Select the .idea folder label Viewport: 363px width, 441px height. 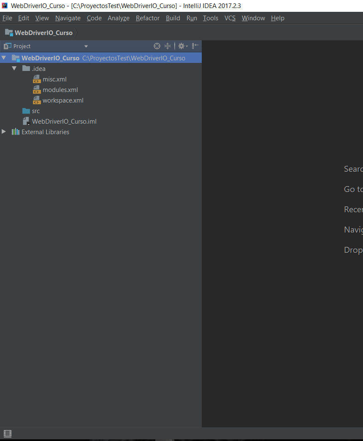[38, 69]
